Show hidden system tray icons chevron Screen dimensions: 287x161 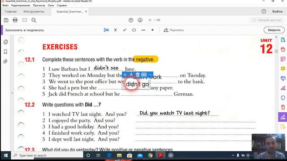(233, 155)
